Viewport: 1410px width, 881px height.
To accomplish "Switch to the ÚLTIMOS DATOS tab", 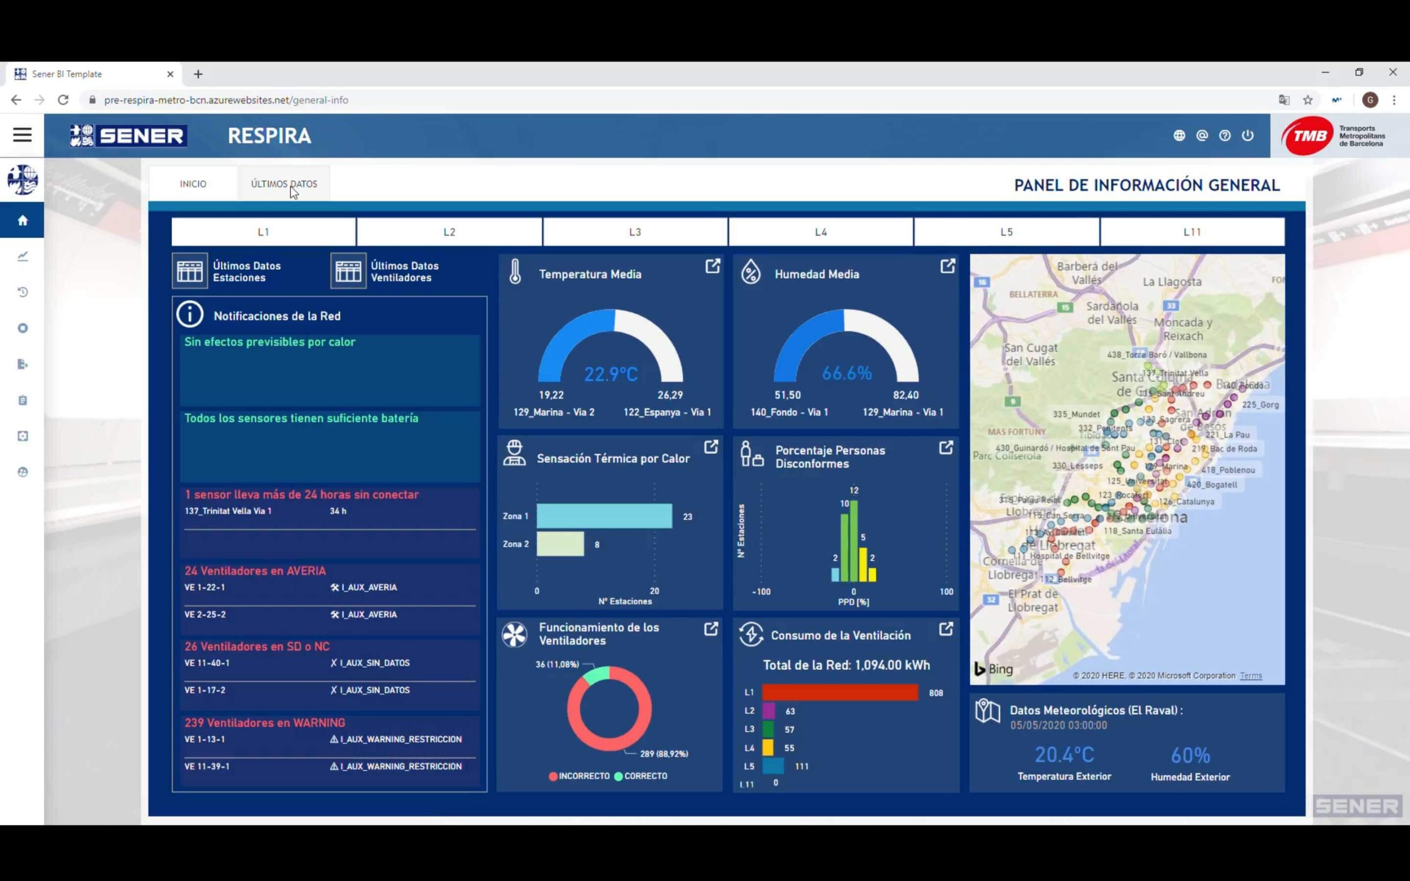I will coord(284,183).
